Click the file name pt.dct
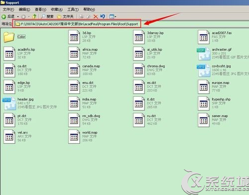 point(22,116)
